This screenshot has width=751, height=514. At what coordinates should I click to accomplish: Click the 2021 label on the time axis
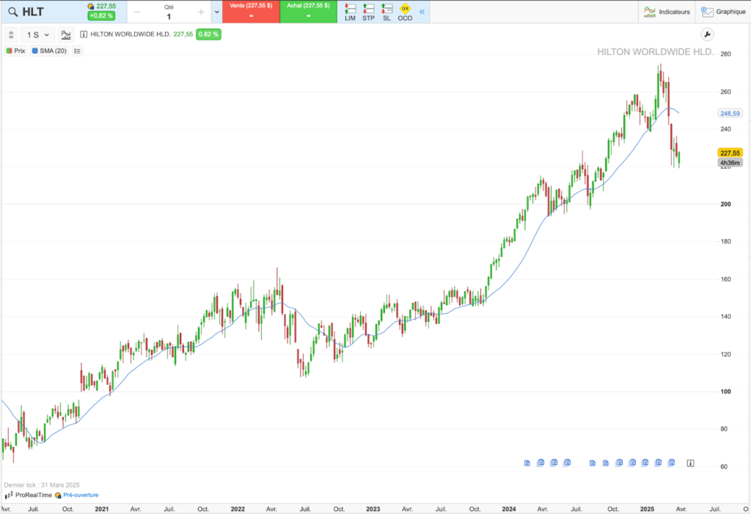click(x=101, y=509)
